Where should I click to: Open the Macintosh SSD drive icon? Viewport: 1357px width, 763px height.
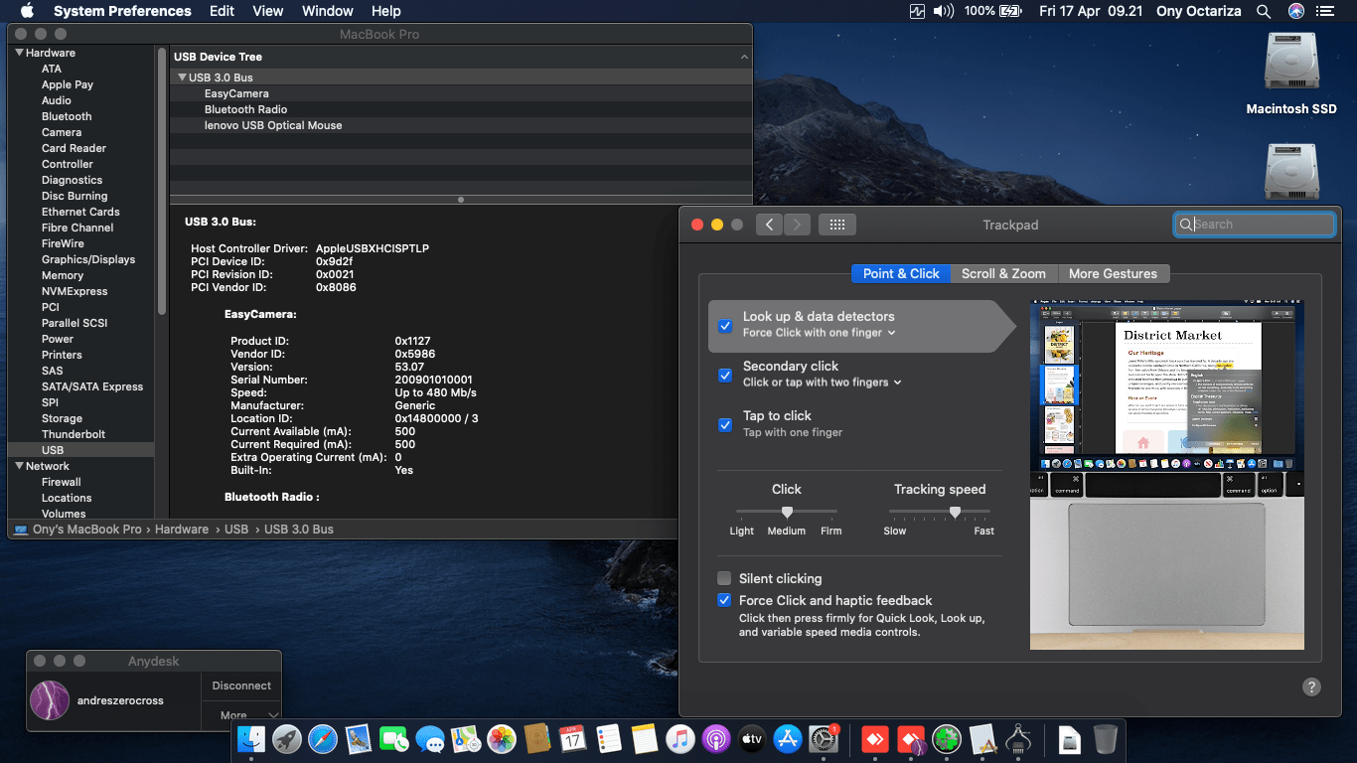pyautogui.click(x=1290, y=62)
